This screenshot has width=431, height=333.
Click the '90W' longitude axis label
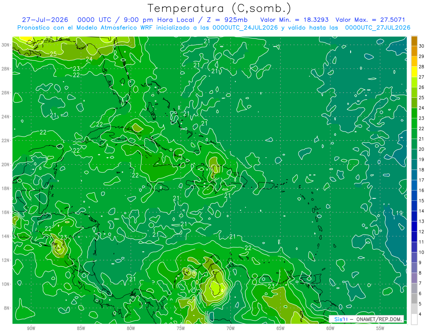(x=31, y=328)
